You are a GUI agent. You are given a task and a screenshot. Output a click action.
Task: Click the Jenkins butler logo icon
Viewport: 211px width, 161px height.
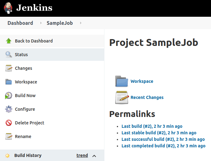(x=8, y=8)
